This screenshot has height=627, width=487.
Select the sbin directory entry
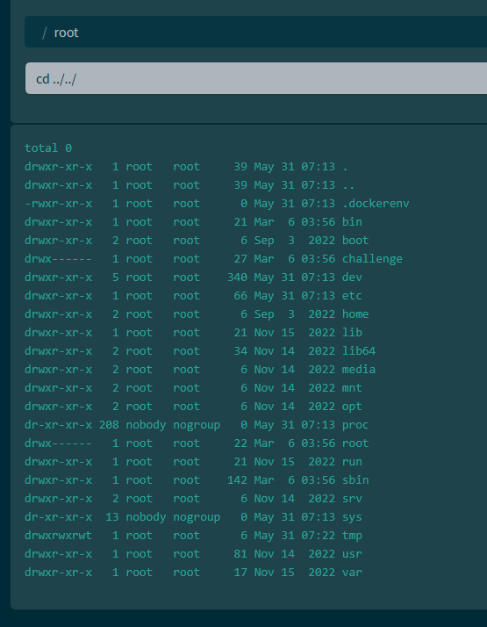pos(355,479)
